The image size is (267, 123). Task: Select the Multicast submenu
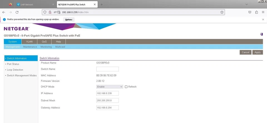click(x=60, y=47)
